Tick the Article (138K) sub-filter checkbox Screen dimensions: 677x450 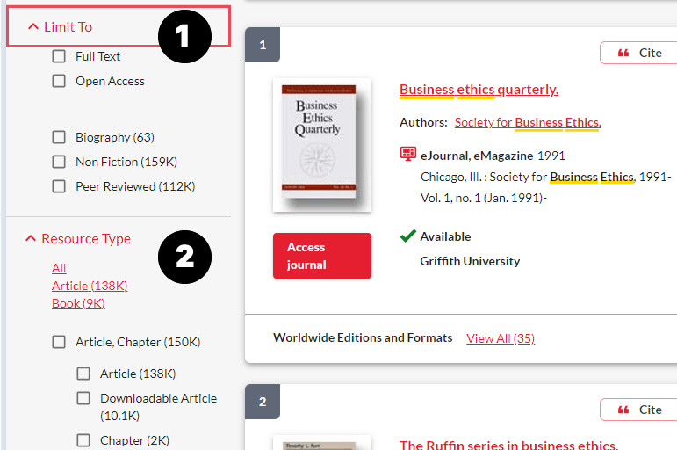click(83, 374)
